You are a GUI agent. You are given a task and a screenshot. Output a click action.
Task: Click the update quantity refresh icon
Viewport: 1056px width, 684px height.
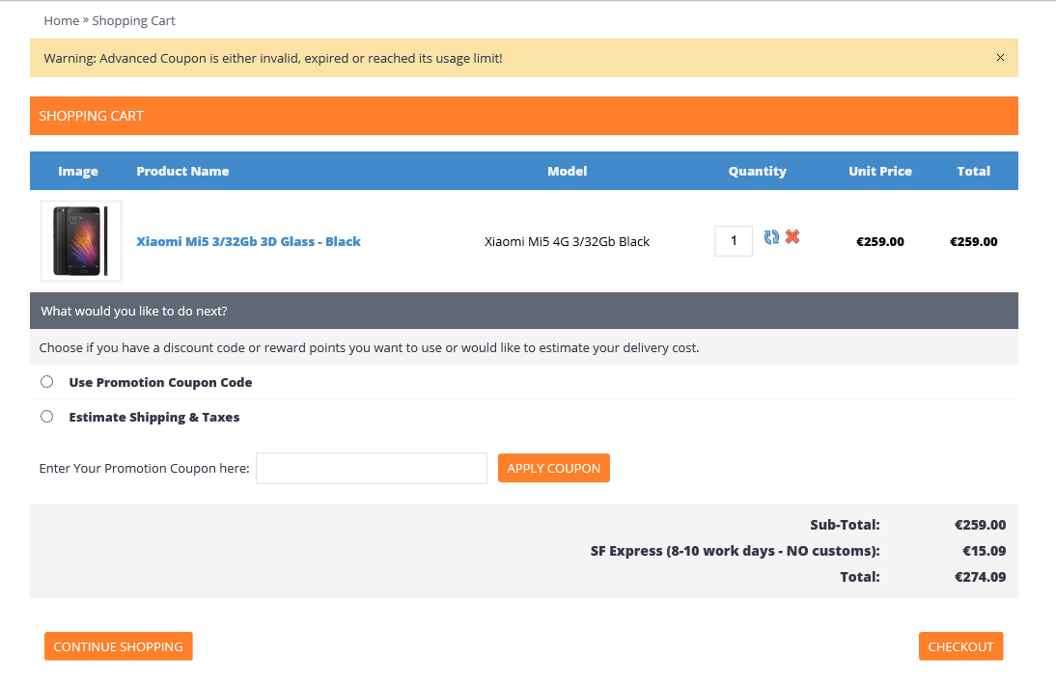(771, 237)
